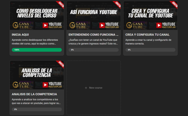Click the GRATIS ribbon on INICIA AQUI card
188x116 pixels.
point(61,4)
